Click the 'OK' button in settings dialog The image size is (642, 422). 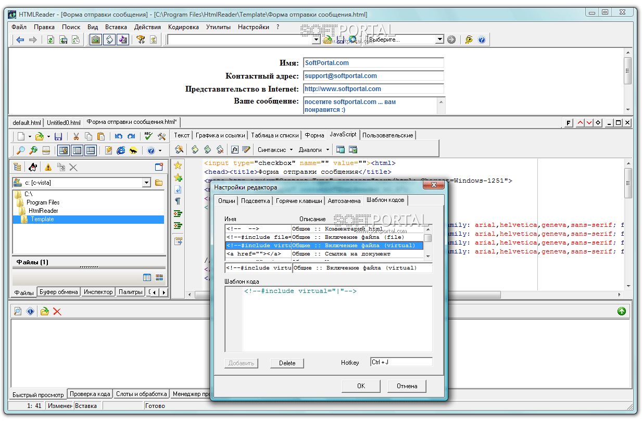coord(361,386)
